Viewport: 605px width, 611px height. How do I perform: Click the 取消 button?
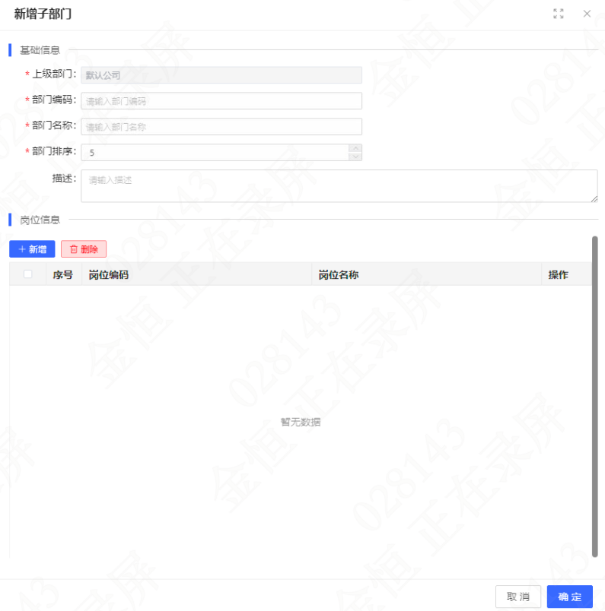(x=518, y=597)
